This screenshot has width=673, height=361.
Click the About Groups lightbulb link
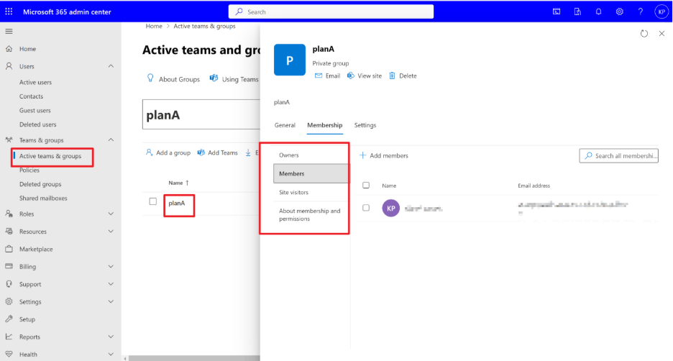click(174, 79)
